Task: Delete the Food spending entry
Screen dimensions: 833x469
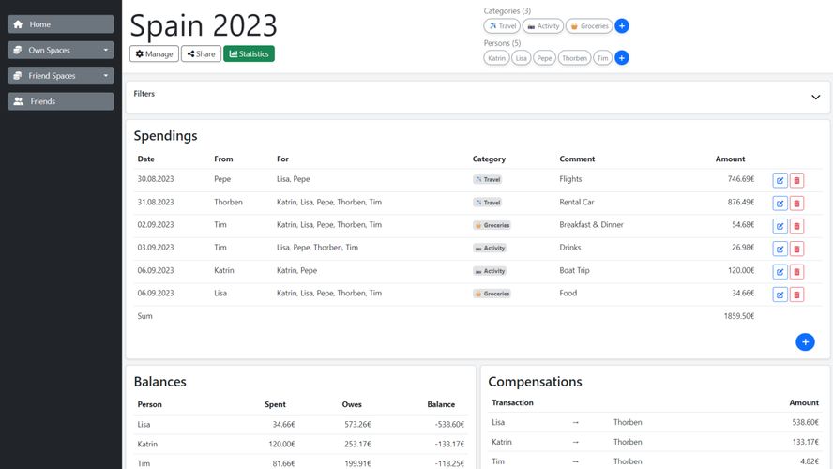Action: click(796, 295)
